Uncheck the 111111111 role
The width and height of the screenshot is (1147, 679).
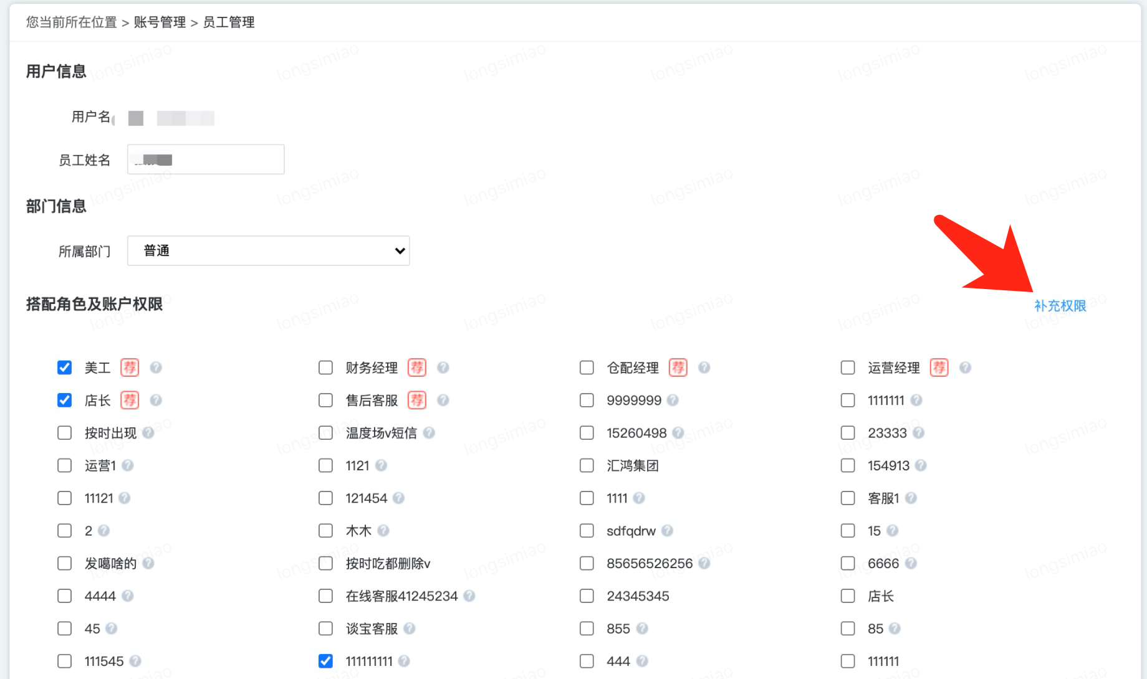click(325, 661)
